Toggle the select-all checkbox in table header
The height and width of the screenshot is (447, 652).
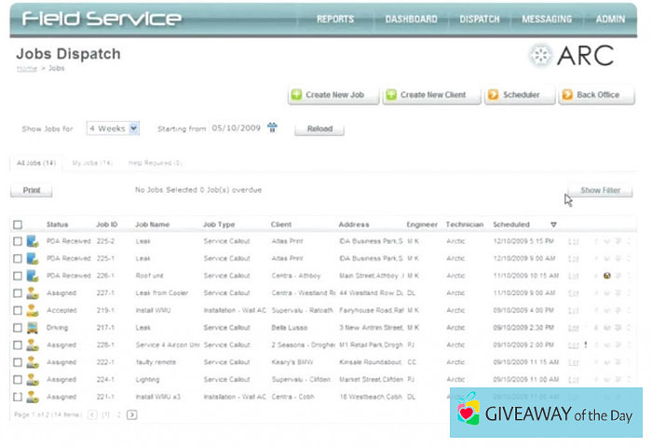click(18, 224)
